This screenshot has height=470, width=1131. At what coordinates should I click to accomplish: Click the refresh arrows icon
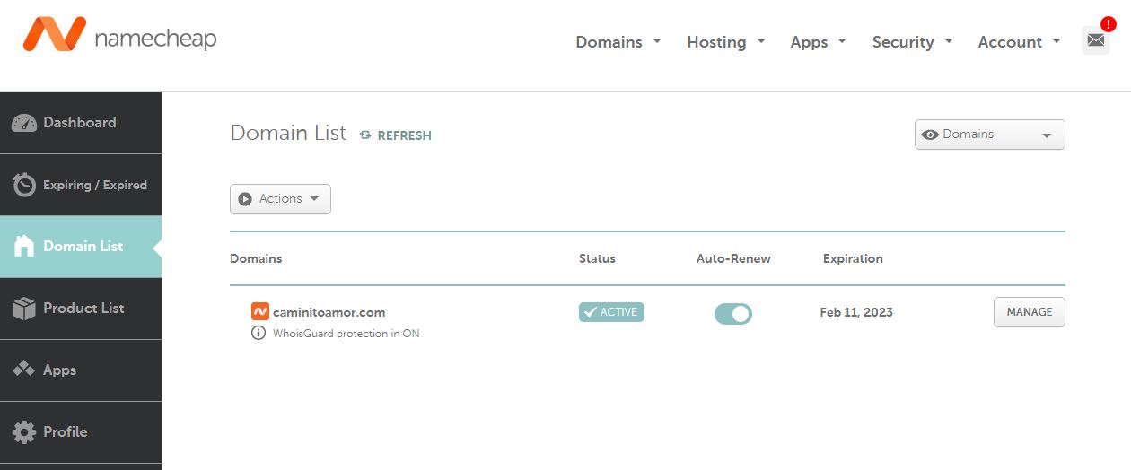365,135
